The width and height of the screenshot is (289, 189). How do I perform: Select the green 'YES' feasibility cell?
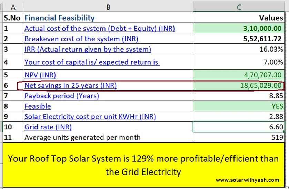(239, 106)
